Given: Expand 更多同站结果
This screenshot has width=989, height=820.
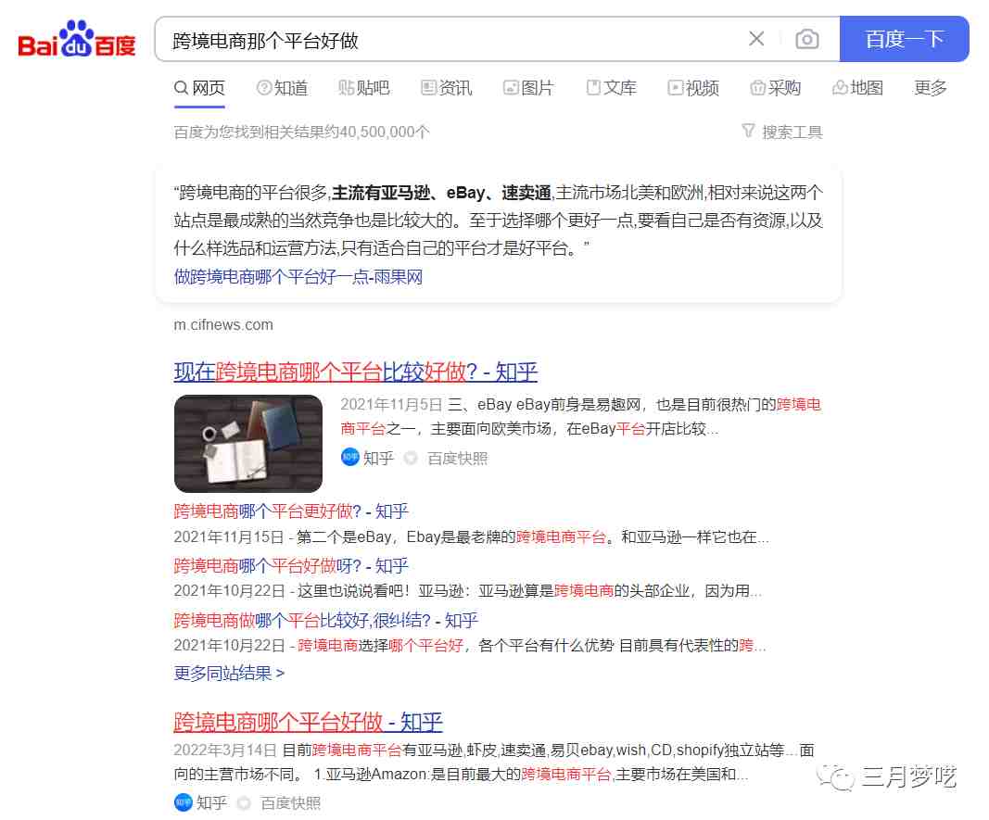Looking at the screenshot, I should [x=229, y=674].
